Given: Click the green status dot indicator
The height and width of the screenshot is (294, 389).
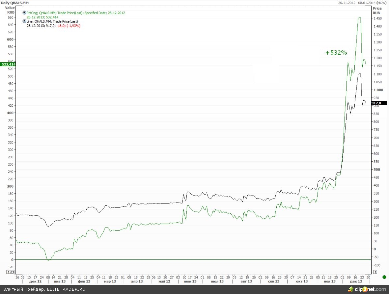Looking at the screenshot, I should point(384,277).
